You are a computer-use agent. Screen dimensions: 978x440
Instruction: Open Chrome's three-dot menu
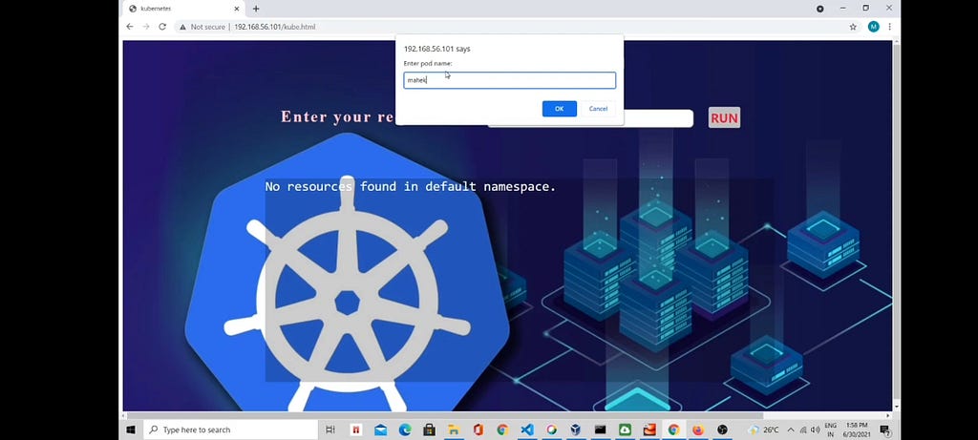coord(889,27)
